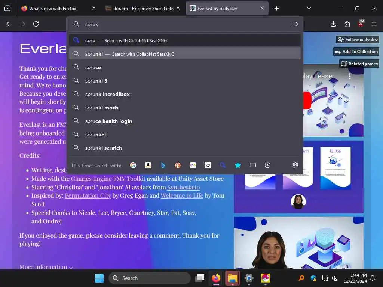The height and width of the screenshot is (287, 383).
Task: Open Related games button
Action: pos(359,64)
